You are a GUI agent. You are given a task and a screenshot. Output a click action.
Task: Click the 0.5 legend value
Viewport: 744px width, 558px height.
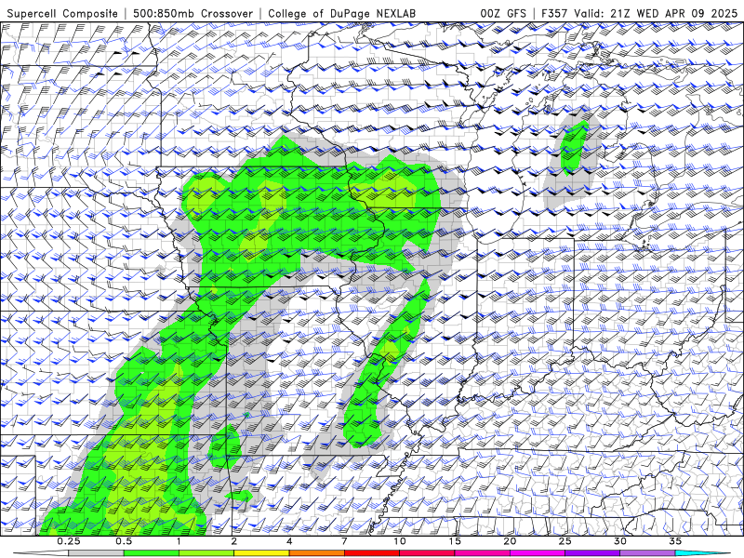click(124, 541)
